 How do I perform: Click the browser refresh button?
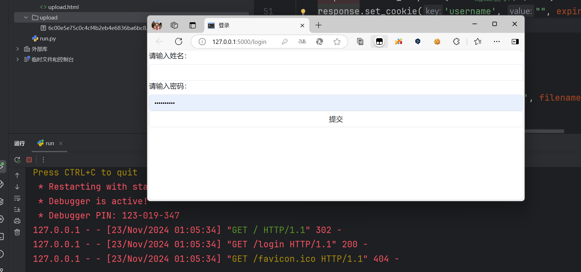[179, 42]
